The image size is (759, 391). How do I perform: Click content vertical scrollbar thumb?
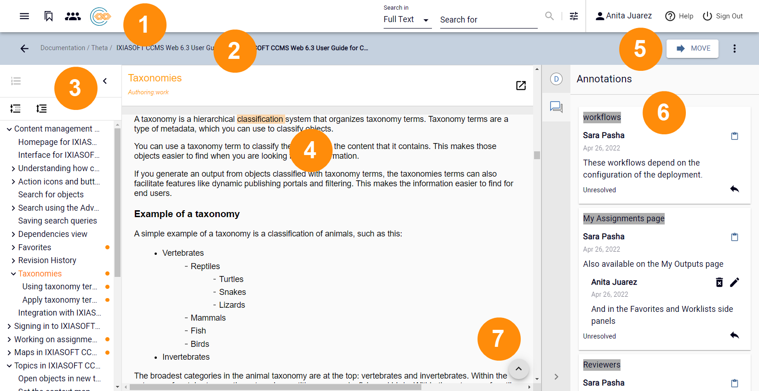point(537,155)
